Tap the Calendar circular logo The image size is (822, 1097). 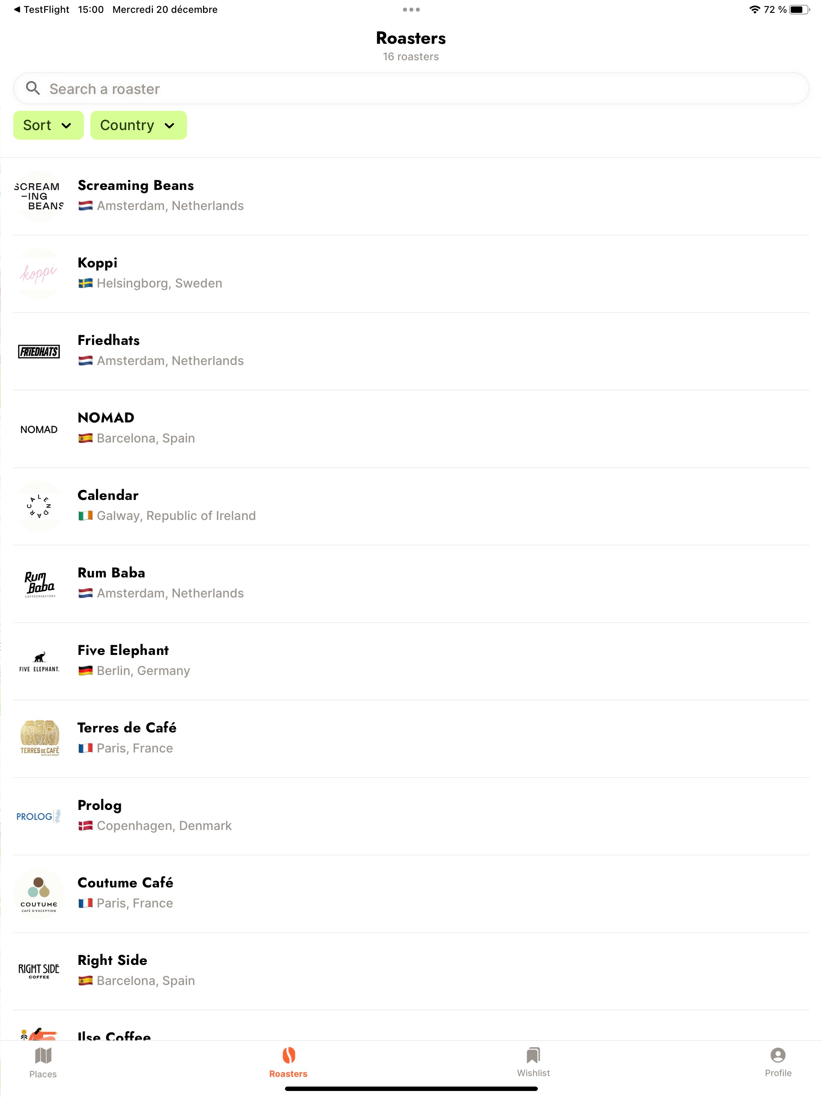[x=39, y=506]
